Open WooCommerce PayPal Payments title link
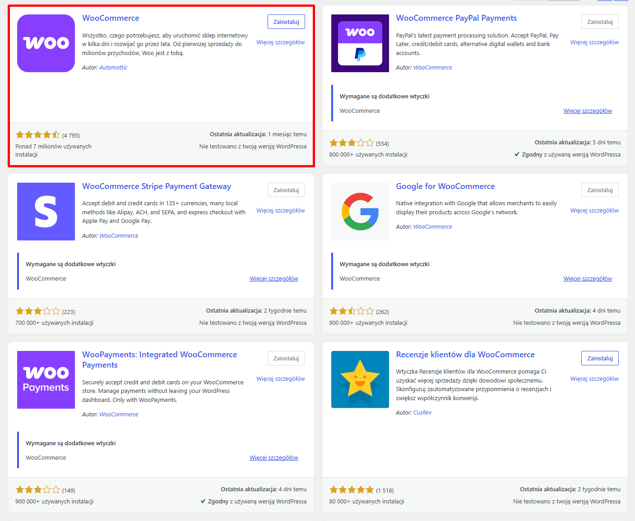The image size is (635, 521). click(456, 18)
